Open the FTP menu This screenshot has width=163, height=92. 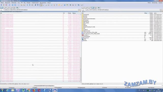tap(22, 3)
